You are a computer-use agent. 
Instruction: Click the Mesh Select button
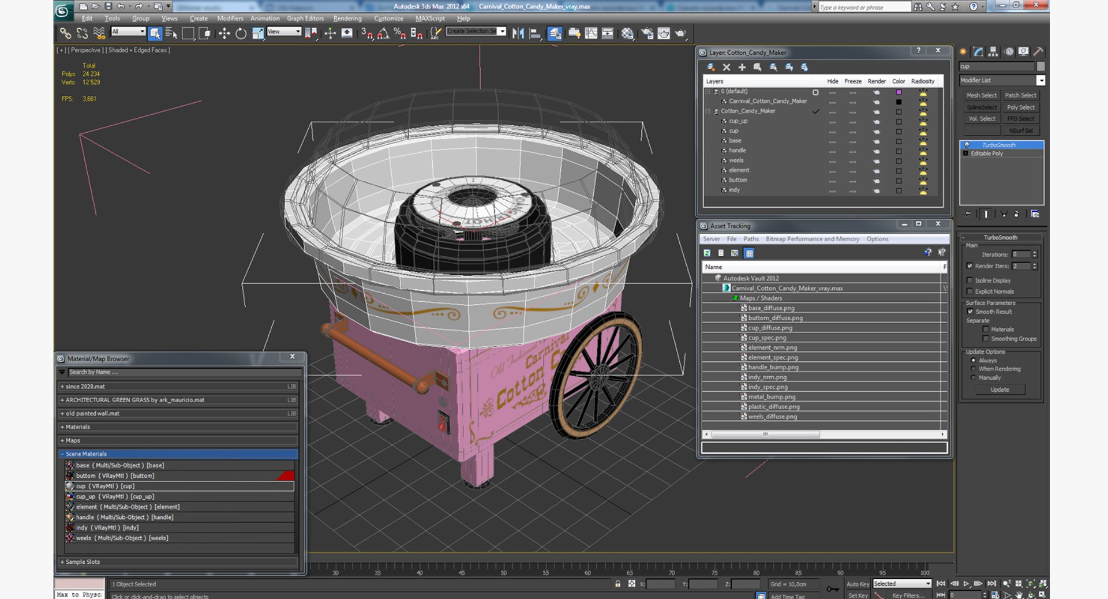click(x=981, y=95)
